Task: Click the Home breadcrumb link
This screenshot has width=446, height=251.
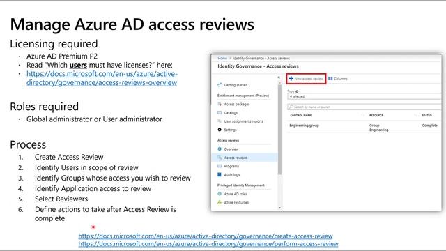Action: click(222, 58)
